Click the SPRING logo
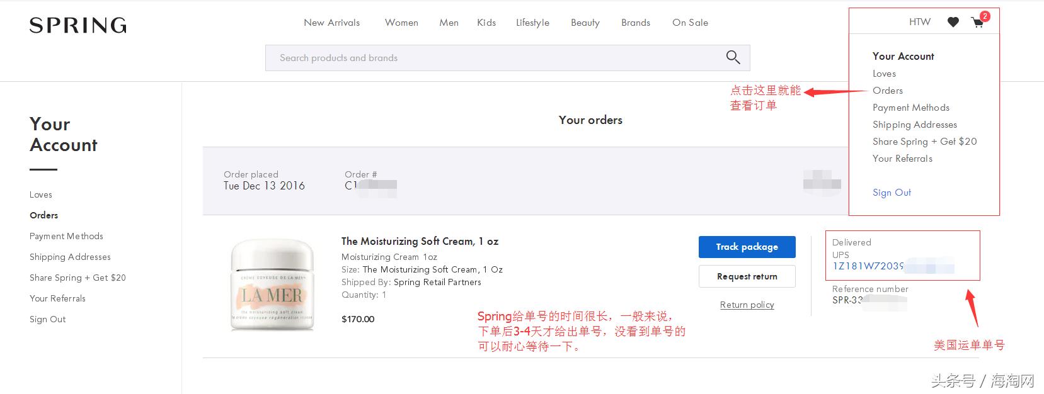The width and height of the screenshot is (1044, 394). [78, 25]
